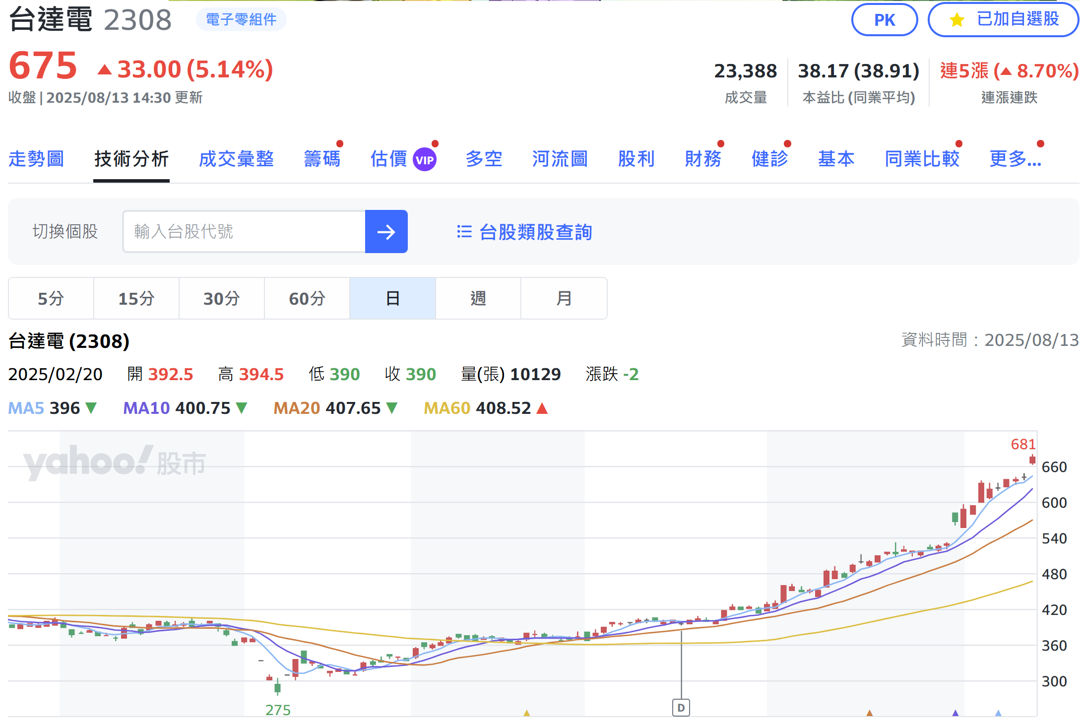Toggle the 已加自選股 watchlist star button
This screenshot has width=1080, height=727.
tap(1003, 20)
